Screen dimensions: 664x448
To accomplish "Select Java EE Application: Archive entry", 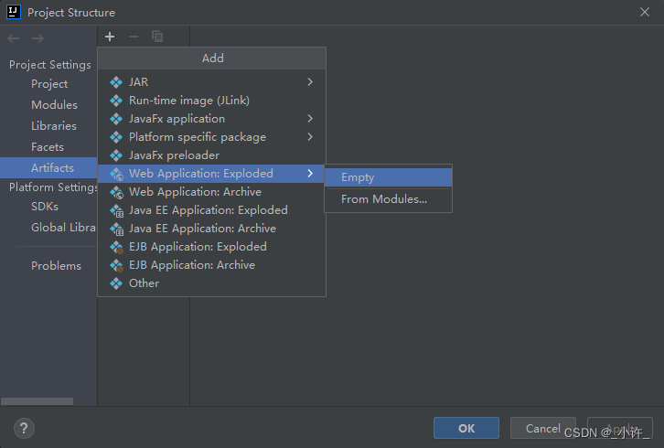I will point(212,229).
